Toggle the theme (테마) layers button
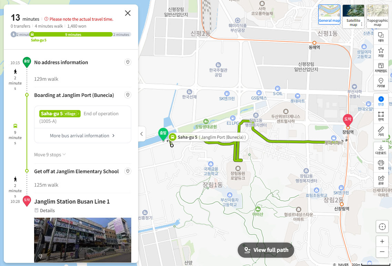This screenshot has height=266, width=392. tap(381, 37)
